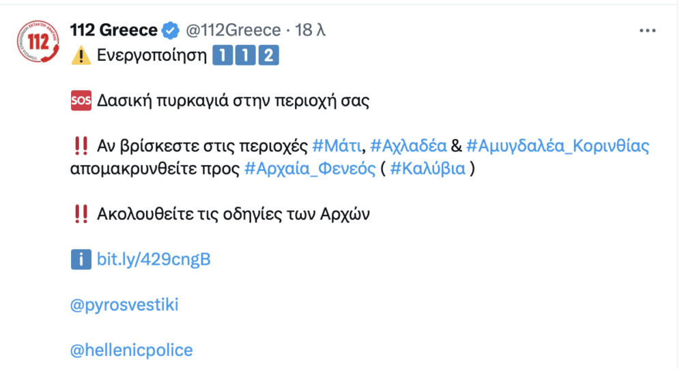Open the #Αμυγδαλέα_Κορινθίας hashtag
Image resolution: width=699 pixels, height=369 pixels.
point(557,146)
